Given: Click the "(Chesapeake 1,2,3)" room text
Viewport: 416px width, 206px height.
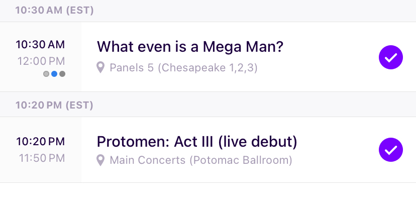Looking at the screenshot, I should coord(207,67).
